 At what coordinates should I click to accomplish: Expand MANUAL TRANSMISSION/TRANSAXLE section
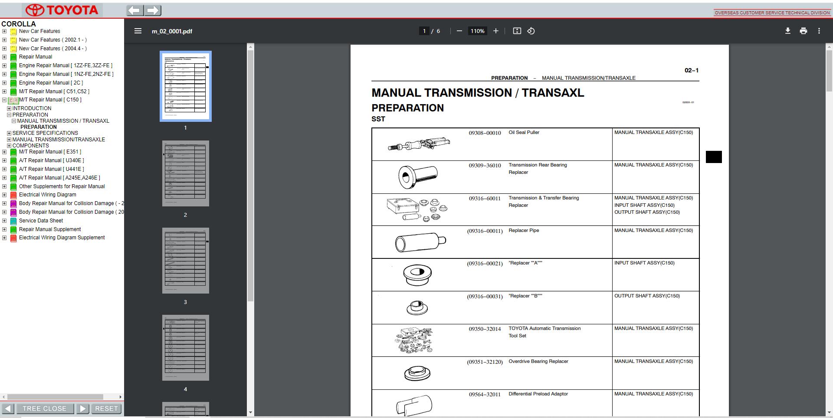pyautogui.click(x=9, y=140)
